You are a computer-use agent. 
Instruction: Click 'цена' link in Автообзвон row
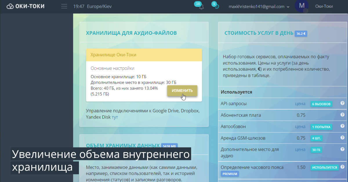pyautogui.click(x=300, y=127)
